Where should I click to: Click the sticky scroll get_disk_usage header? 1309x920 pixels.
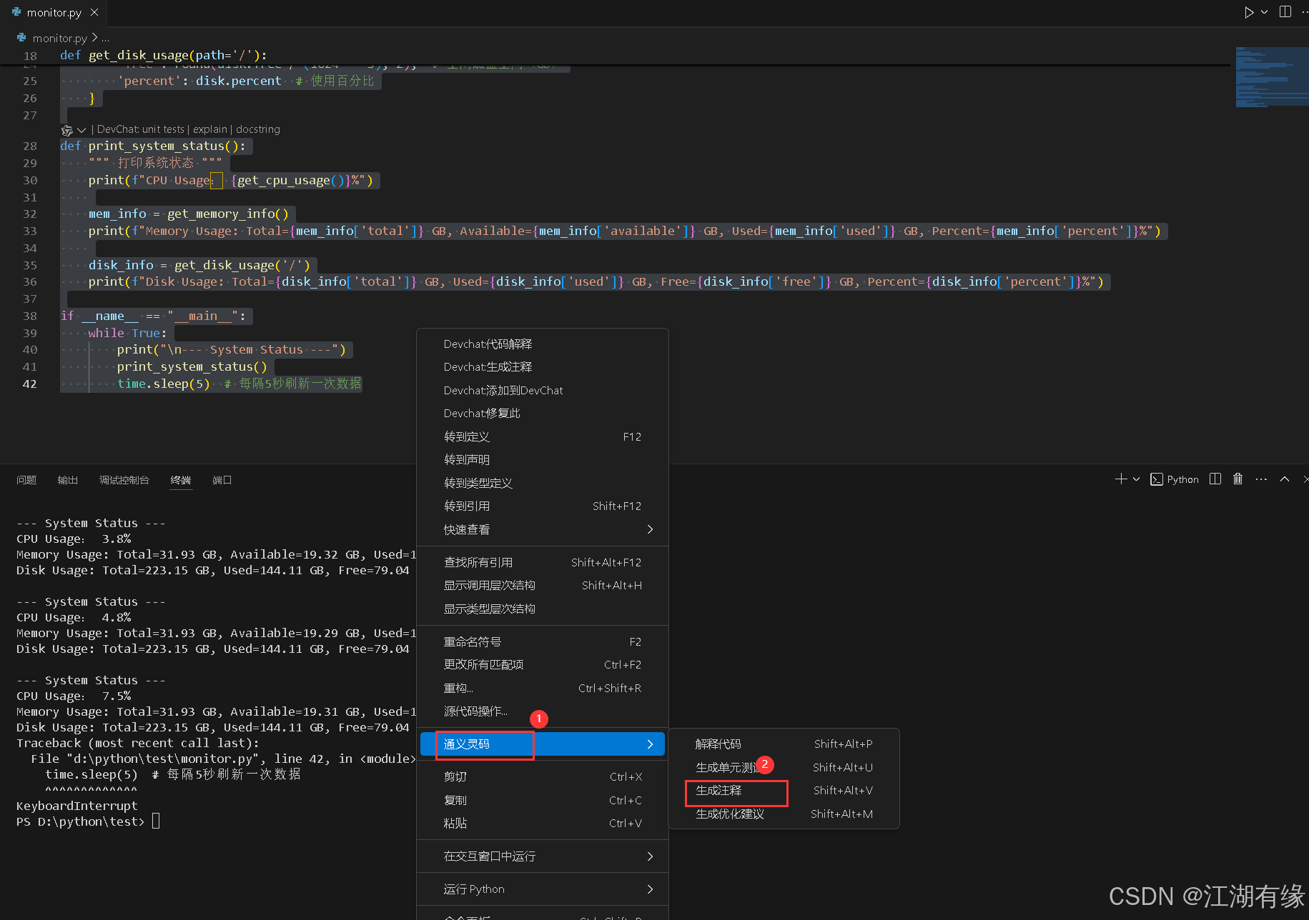163,55
